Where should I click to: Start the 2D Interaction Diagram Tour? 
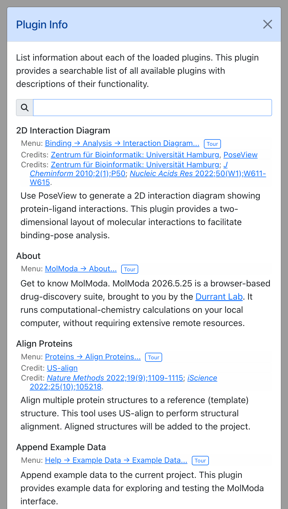tap(212, 144)
